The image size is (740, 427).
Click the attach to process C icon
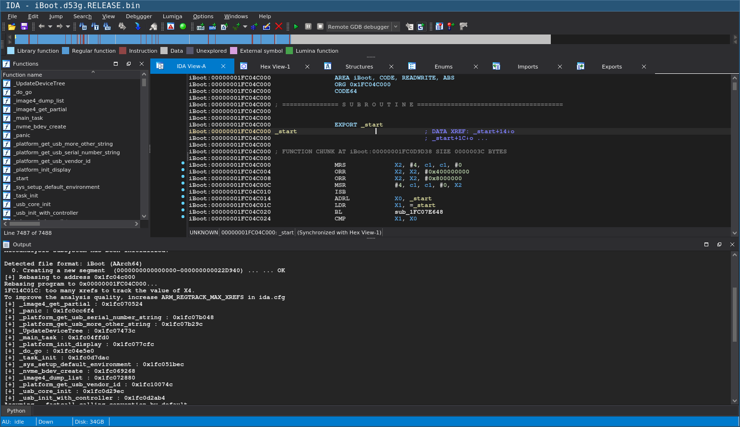click(x=409, y=27)
